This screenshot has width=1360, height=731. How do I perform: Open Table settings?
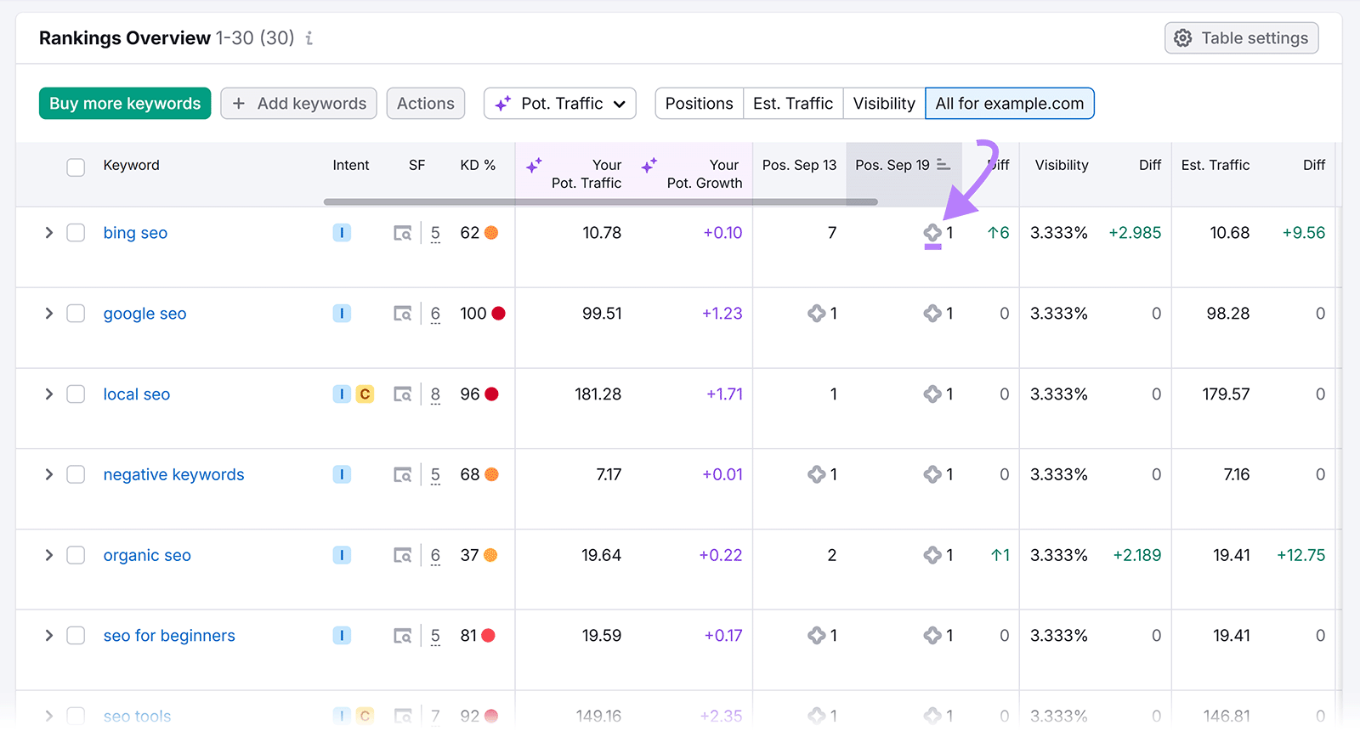[1241, 38]
